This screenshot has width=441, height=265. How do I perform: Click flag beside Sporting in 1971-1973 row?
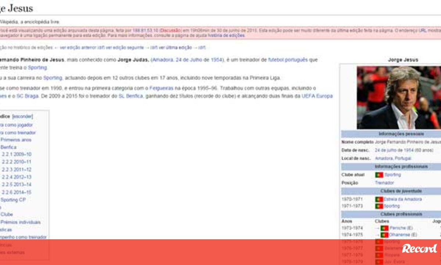point(379,206)
